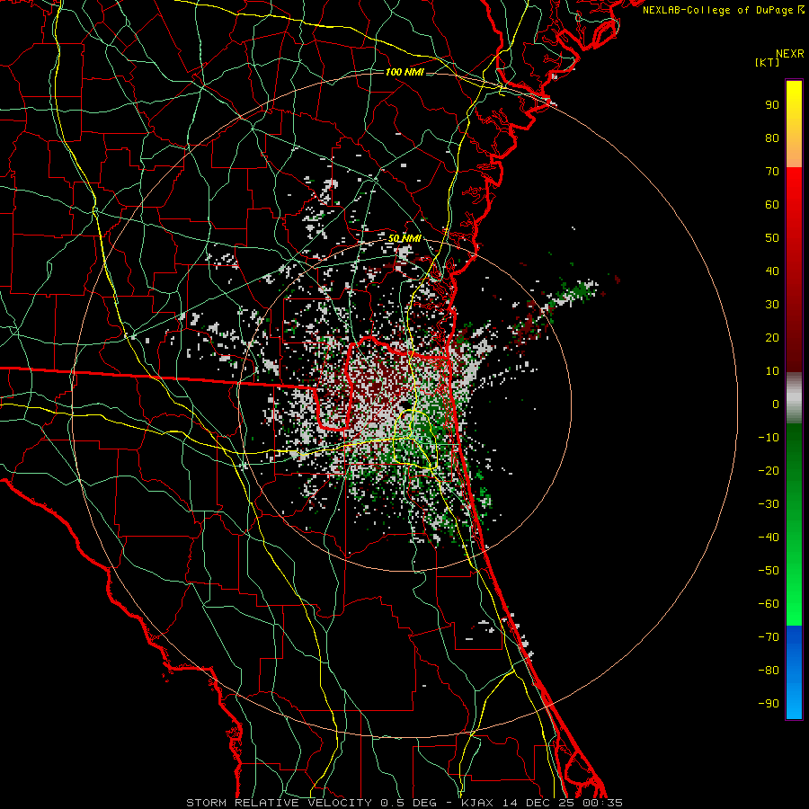The height and width of the screenshot is (809, 809).
Task: Click the 20 value on the velocity scale
Action: 772,338
